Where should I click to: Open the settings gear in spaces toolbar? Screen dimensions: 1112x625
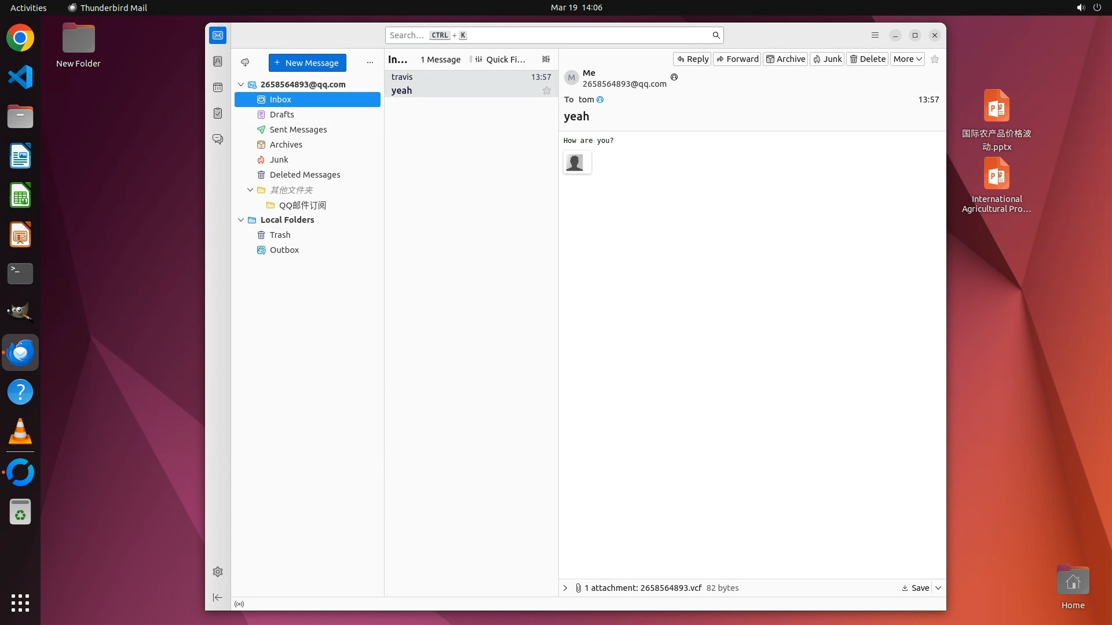click(x=218, y=572)
